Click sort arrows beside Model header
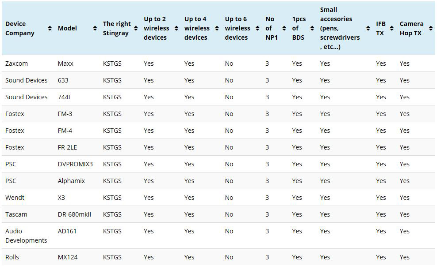Image resolution: width=437 pixels, height=266 pixels. (95, 28)
